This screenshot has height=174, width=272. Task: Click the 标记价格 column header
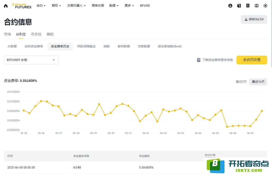pos(210,155)
